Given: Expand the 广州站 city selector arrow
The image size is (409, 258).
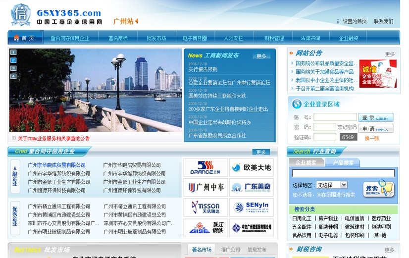Looking at the screenshot, I should pyautogui.click(x=137, y=21).
